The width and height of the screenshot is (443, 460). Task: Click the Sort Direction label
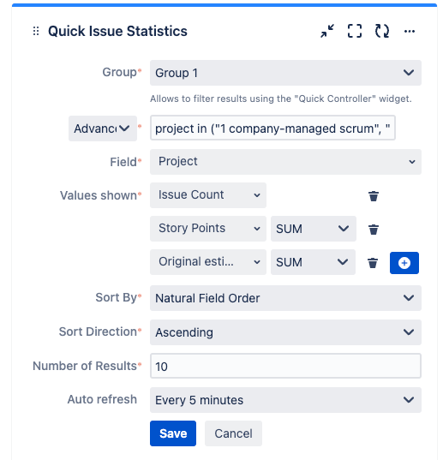coord(98,332)
